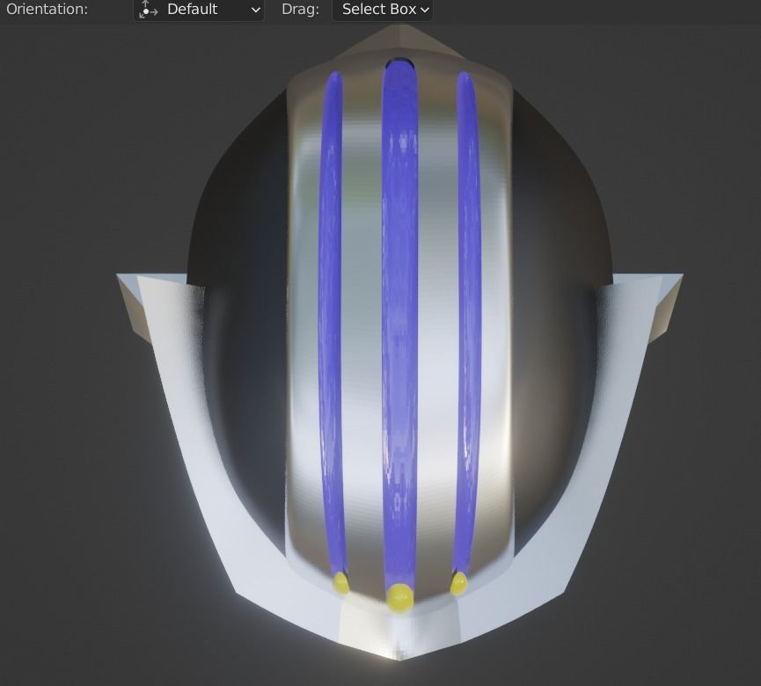Click the transform orientation axes icon
The image size is (761, 686).
coord(148,10)
